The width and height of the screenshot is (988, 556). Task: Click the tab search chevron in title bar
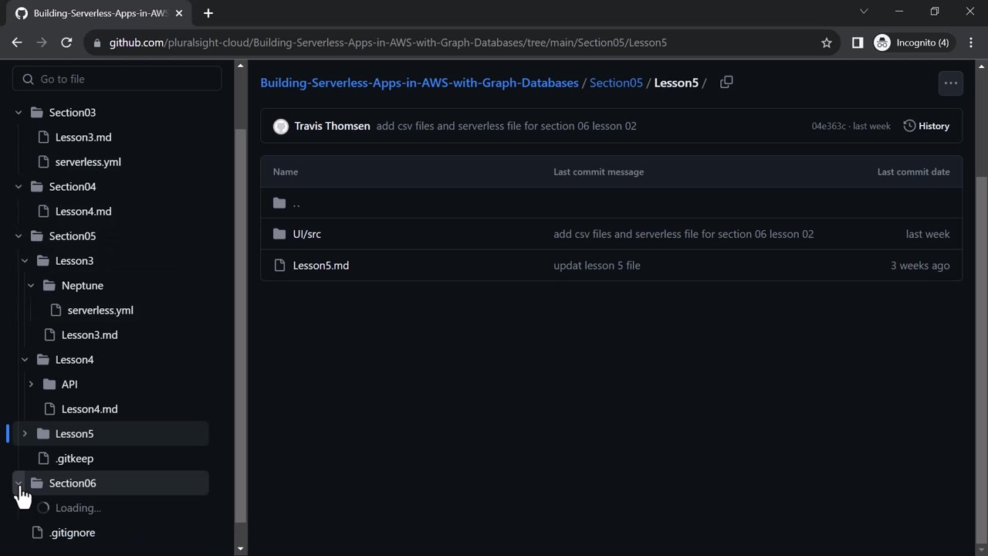[864, 12]
